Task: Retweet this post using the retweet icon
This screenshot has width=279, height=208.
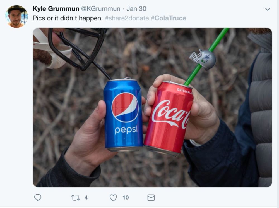Action: click(x=75, y=198)
